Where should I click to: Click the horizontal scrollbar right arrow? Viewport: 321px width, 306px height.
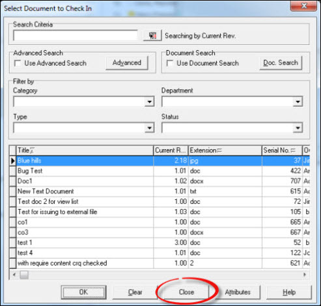tap(305, 275)
